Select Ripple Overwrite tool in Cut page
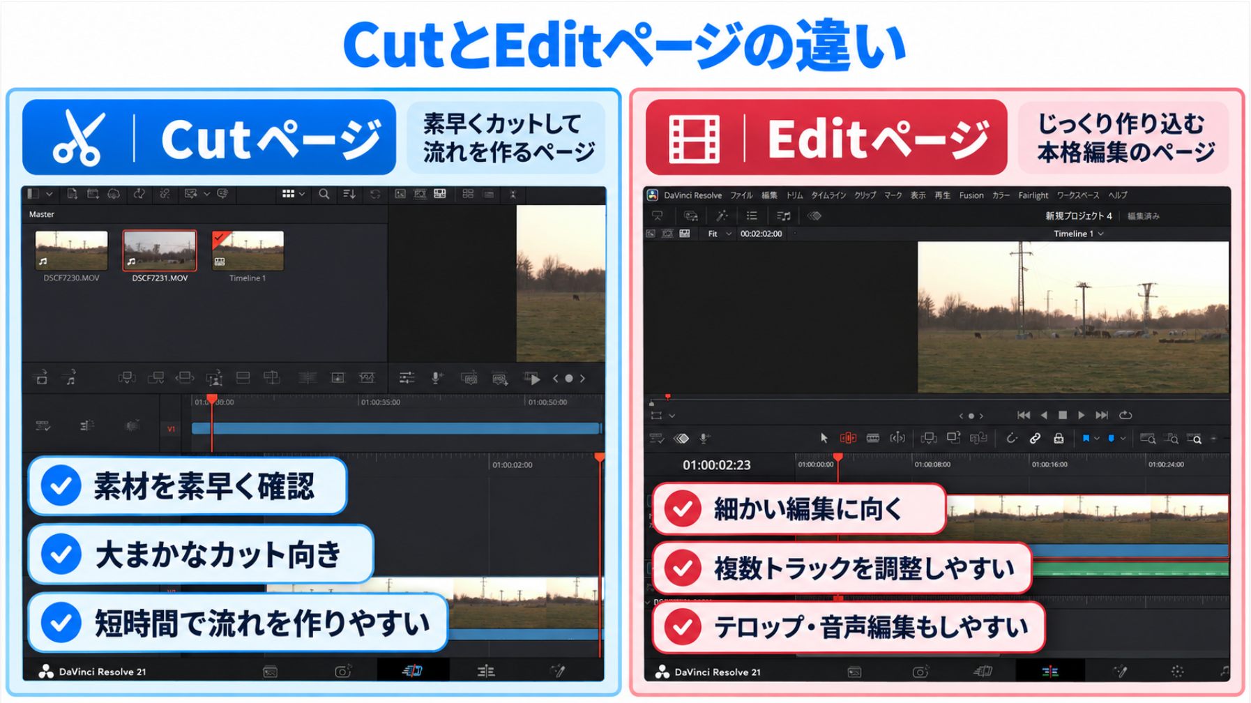Viewport: 1251px width, 703px height. click(x=185, y=378)
